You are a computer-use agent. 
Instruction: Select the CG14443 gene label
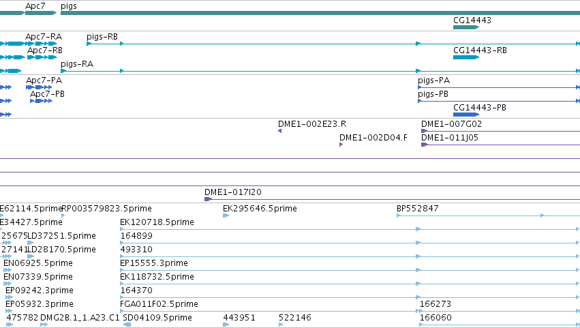[x=472, y=20]
